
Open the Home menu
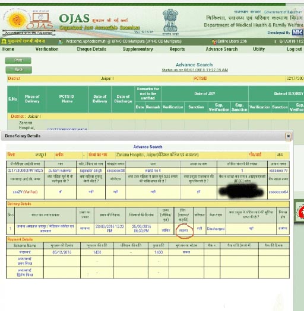pyautogui.click(x=8, y=49)
